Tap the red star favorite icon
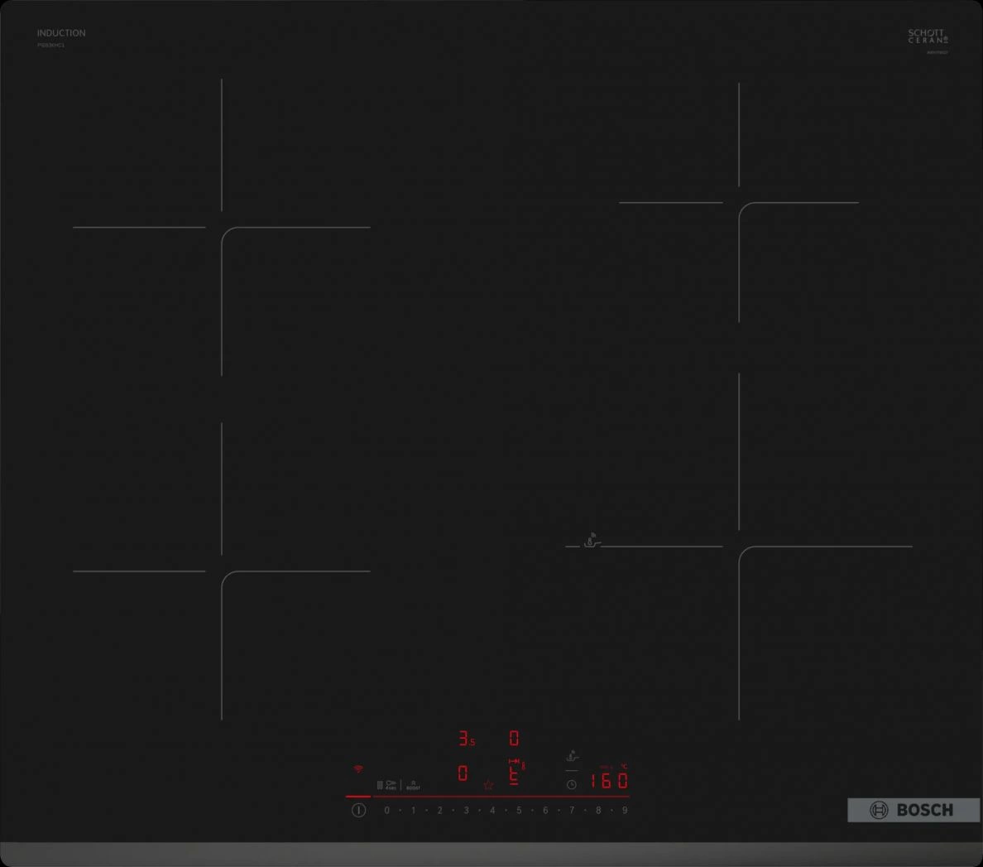Image resolution: width=983 pixels, height=867 pixels. pos(488,785)
